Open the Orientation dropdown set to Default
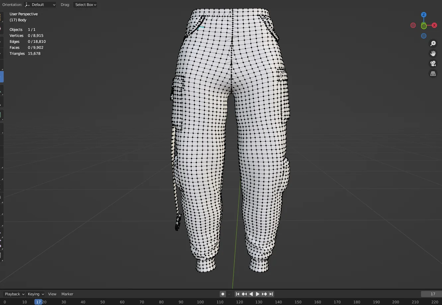Image resolution: width=442 pixels, height=305 pixels. point(40,5)
